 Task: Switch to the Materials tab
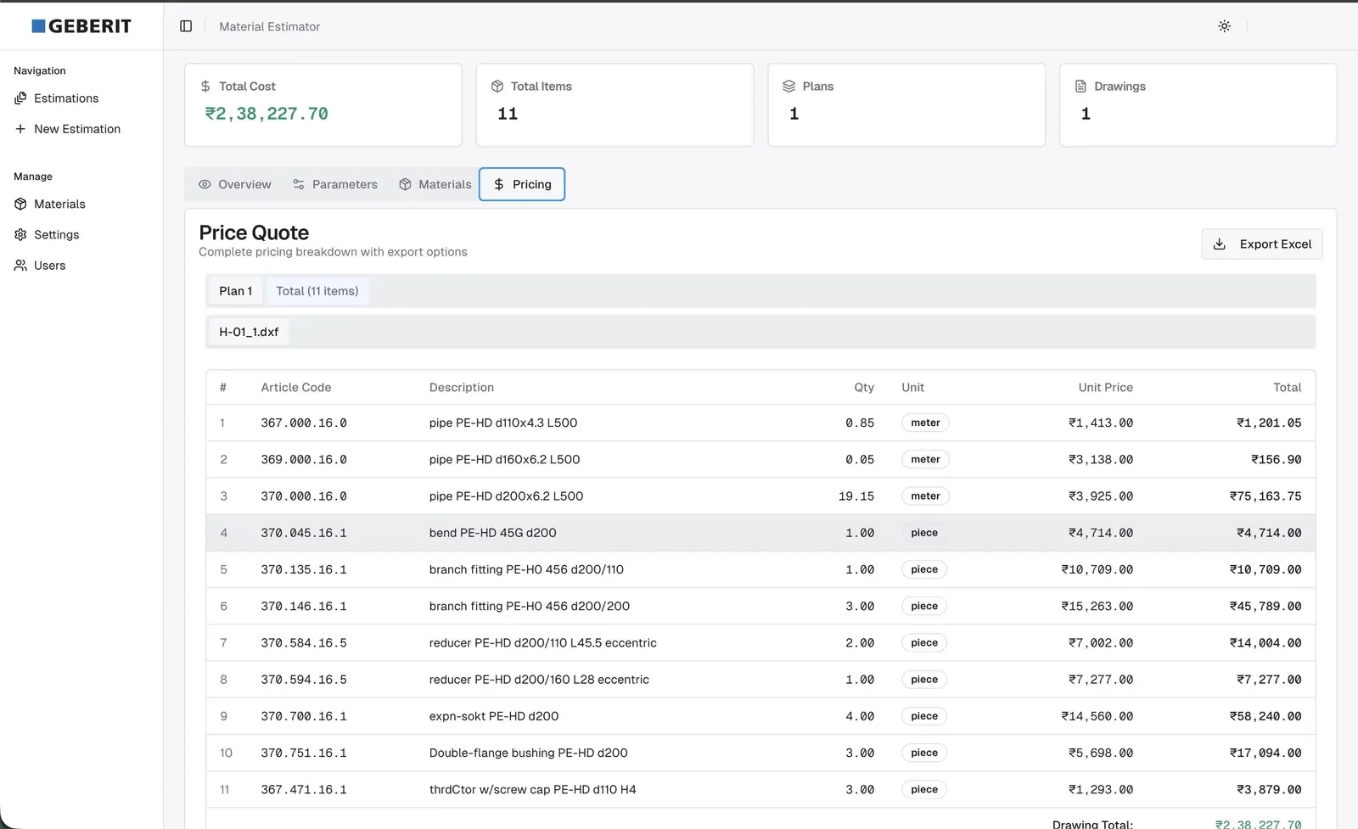[435, 184]
